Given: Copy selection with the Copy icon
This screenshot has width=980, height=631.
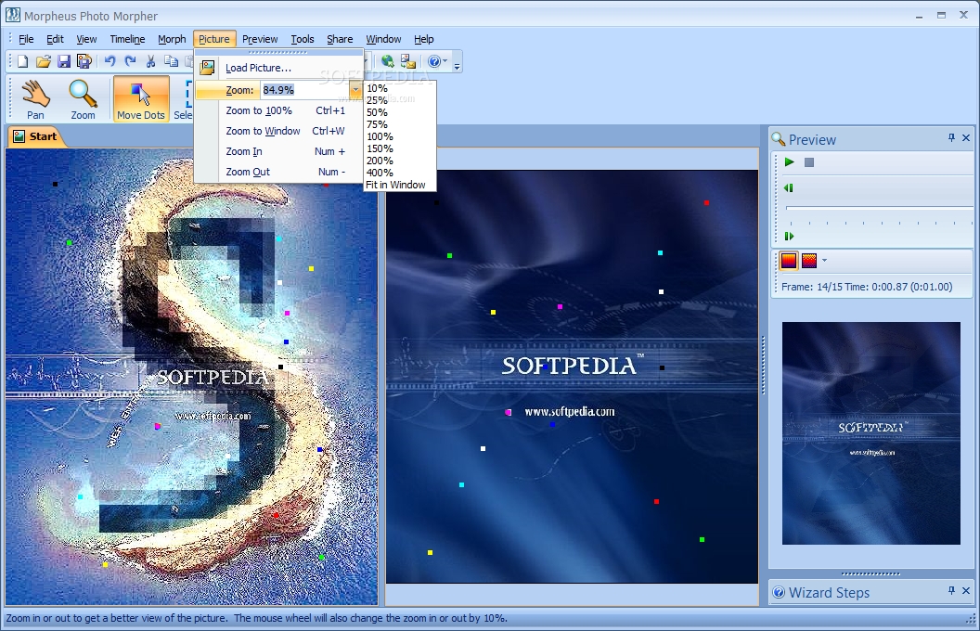Looking at the screenshot, I should pyautogui.click(x=171, y=61).
